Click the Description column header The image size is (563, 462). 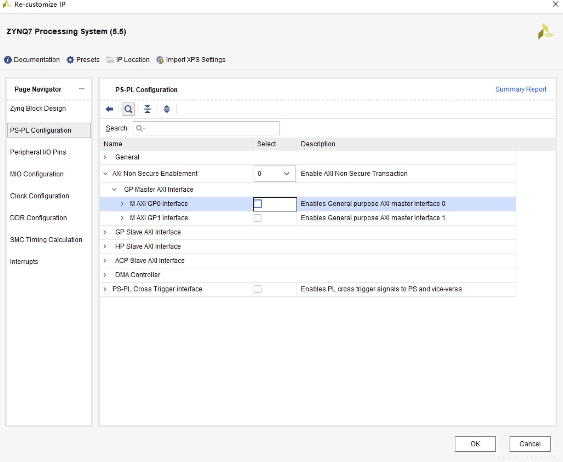pyautogui.click(x=406, y=144)
